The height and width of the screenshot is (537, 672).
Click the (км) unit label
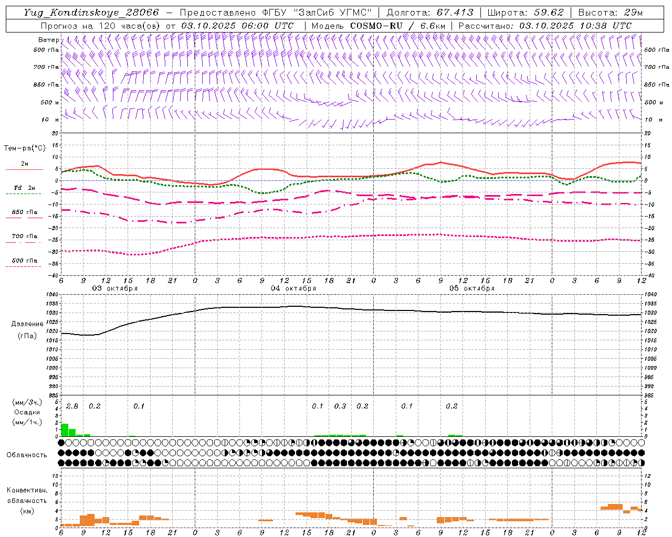tap(27, 511)
